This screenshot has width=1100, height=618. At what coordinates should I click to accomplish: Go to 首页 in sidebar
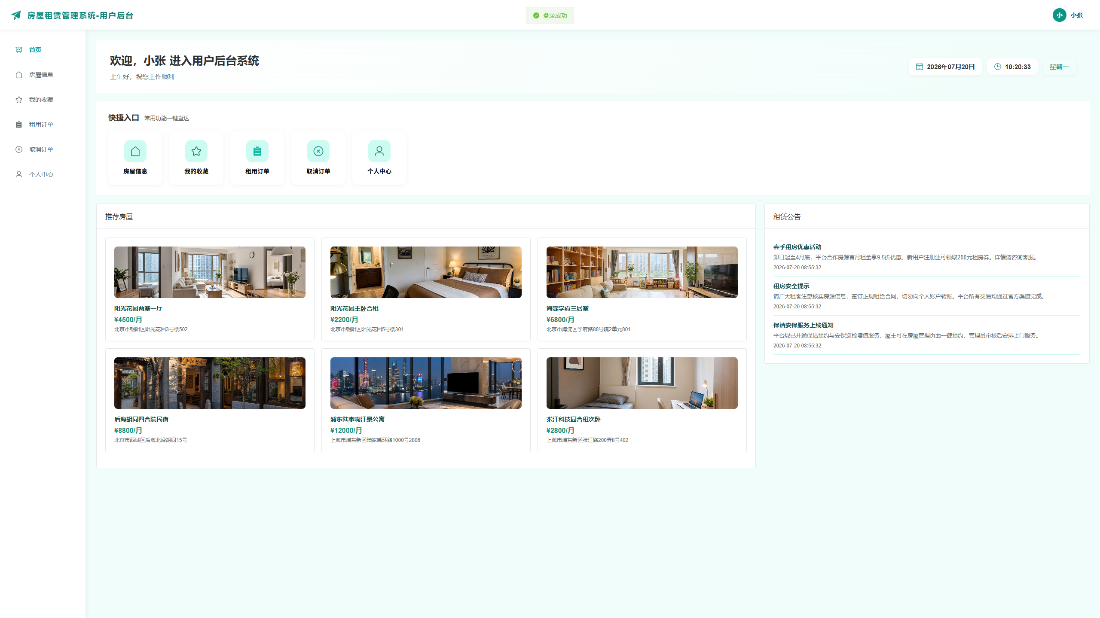(x=35, y=50)
